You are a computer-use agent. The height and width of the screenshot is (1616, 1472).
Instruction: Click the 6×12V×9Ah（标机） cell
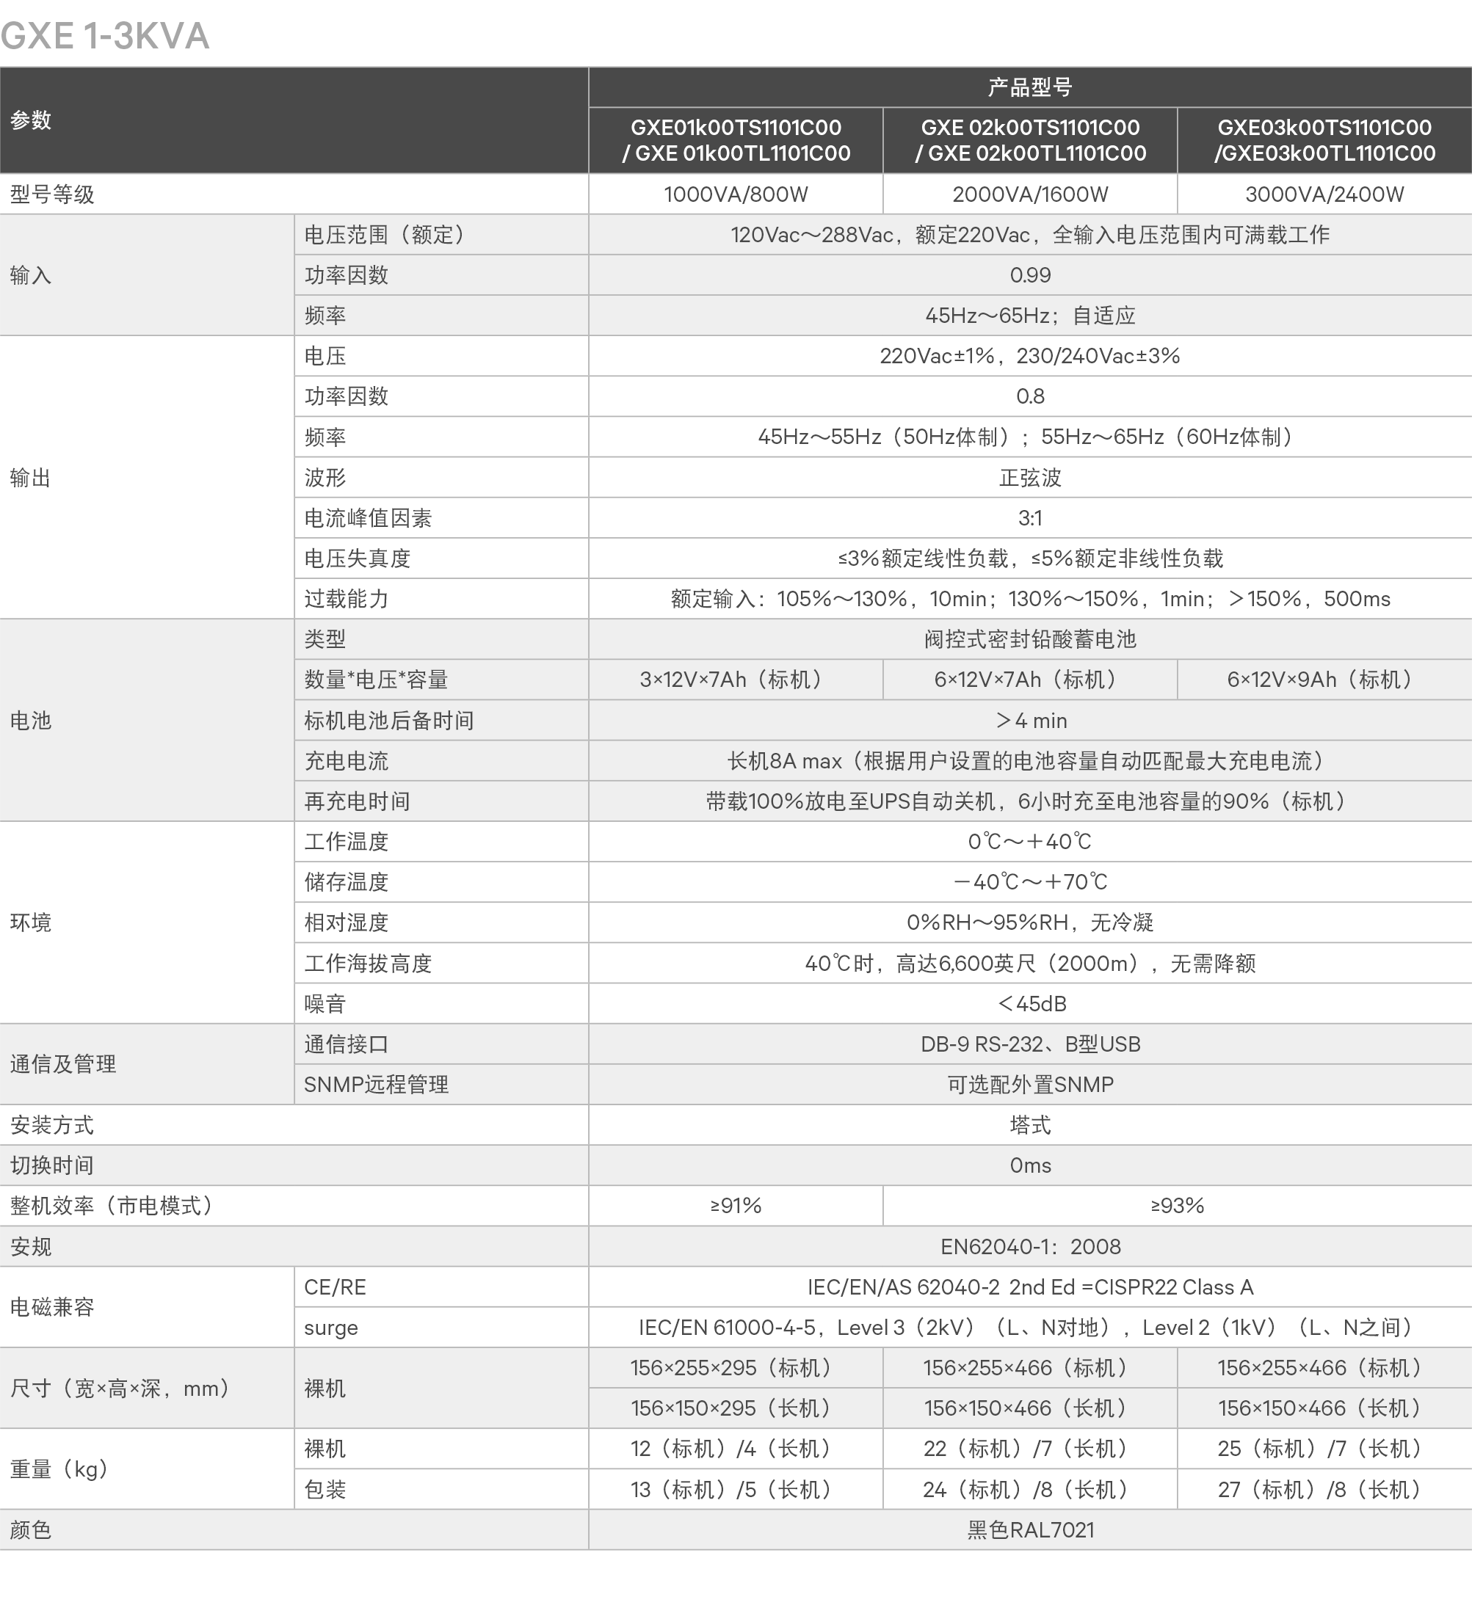tap(1324, 680)
